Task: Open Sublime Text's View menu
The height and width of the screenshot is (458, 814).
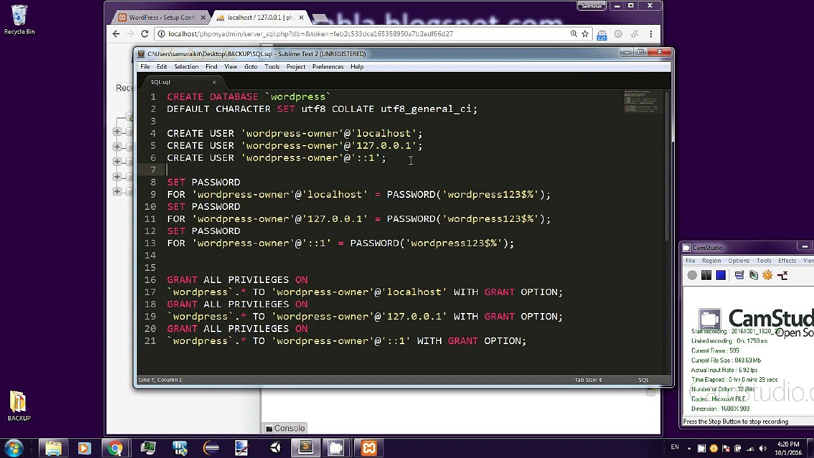Action: point(231,67)
